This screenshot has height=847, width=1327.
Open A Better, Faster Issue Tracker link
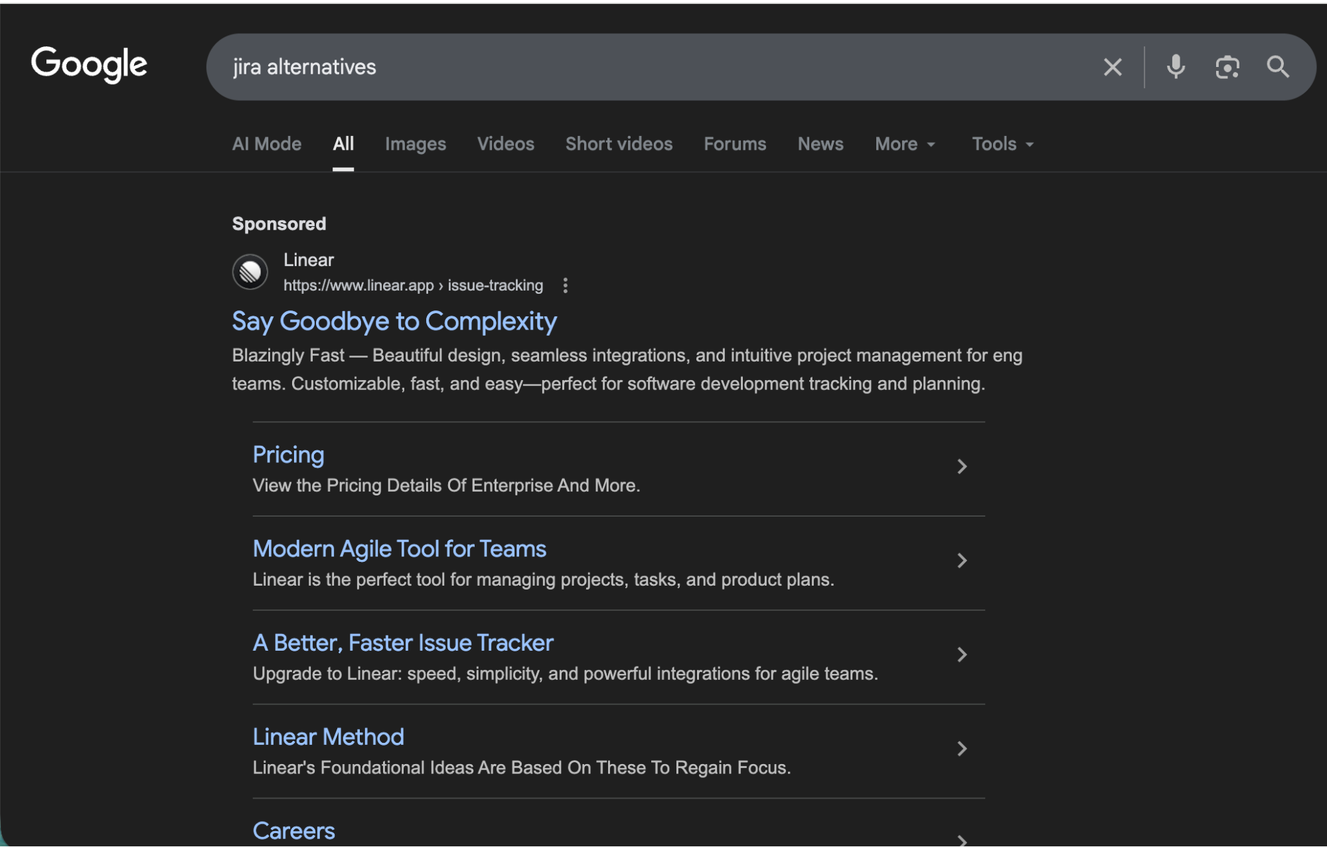point(402,643)
